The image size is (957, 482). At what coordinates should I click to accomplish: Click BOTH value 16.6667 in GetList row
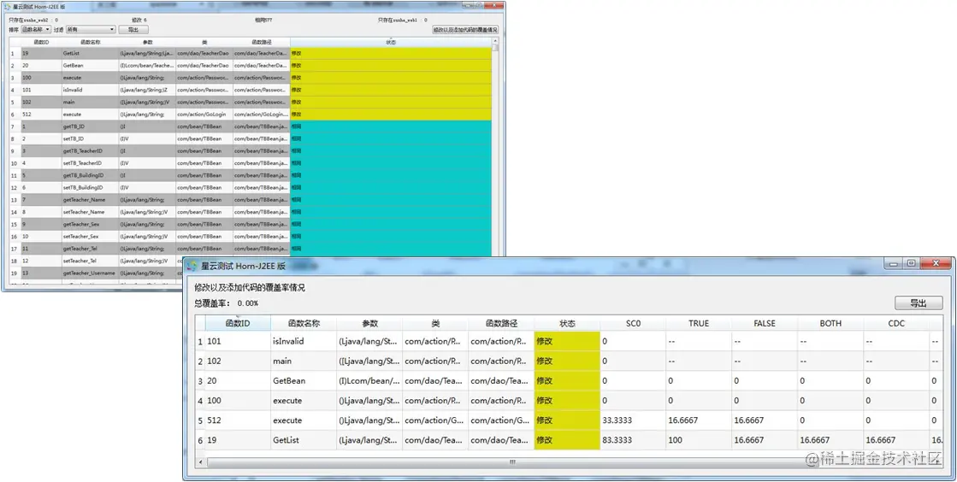830,440
